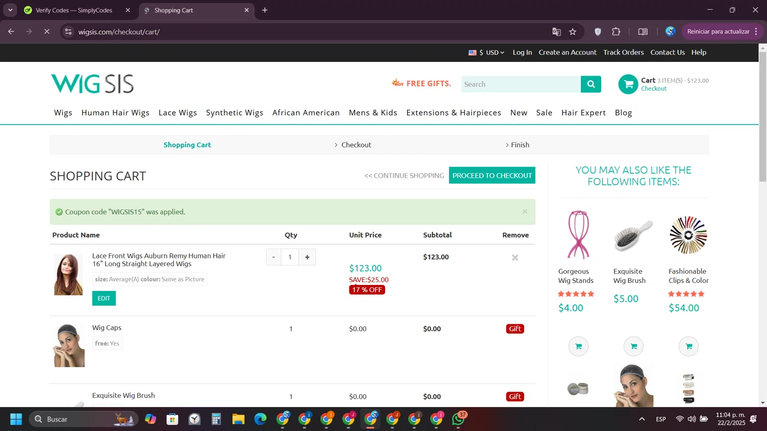The width and height of the screenshot is (767, 431).
Task: Click the browser back arrow
Action: (11, 32)
